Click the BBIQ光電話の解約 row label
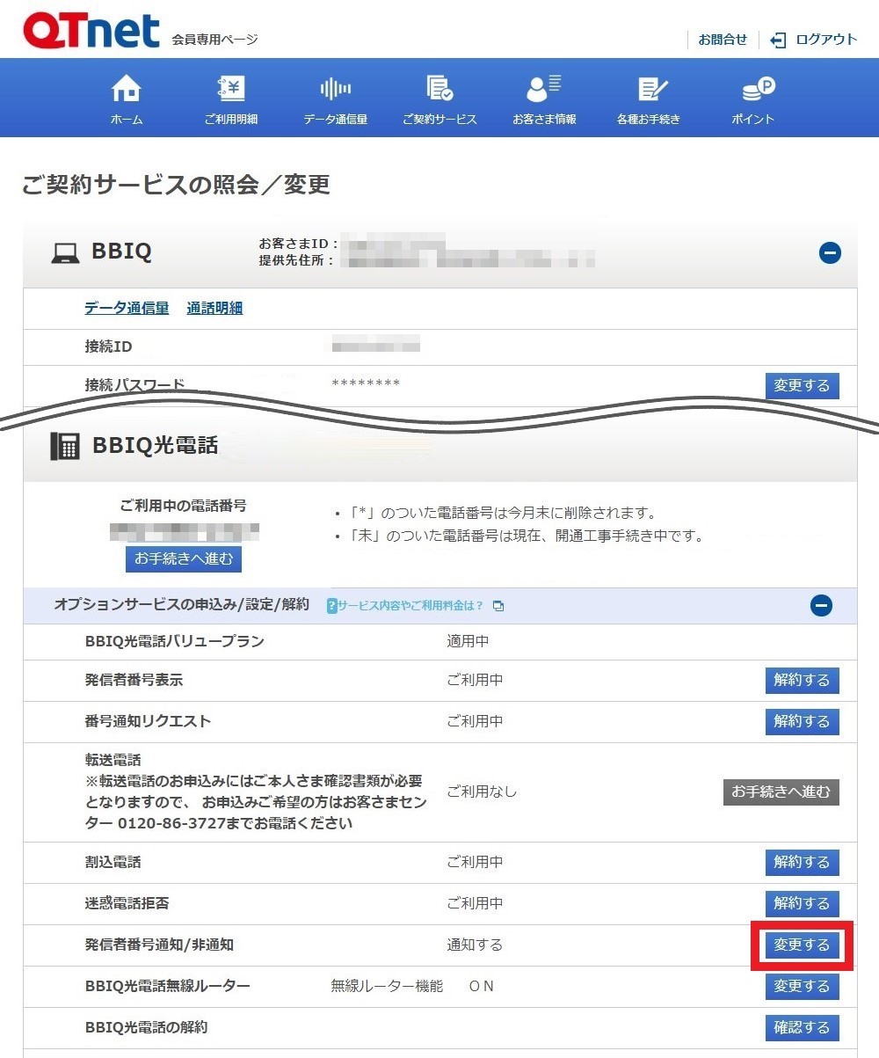Screen dimensions: 879x1058 pyautogui.click(x=146, y=1027)
